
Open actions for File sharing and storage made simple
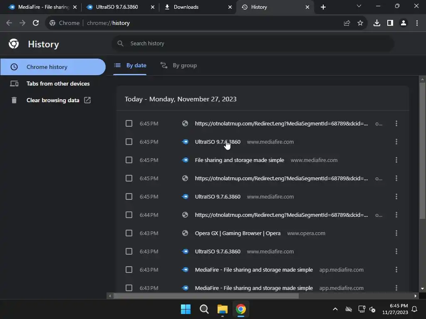[396, 160]
